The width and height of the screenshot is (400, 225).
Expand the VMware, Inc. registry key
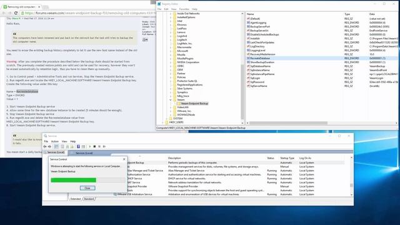(171, 111)
